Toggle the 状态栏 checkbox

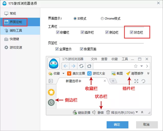131,32
